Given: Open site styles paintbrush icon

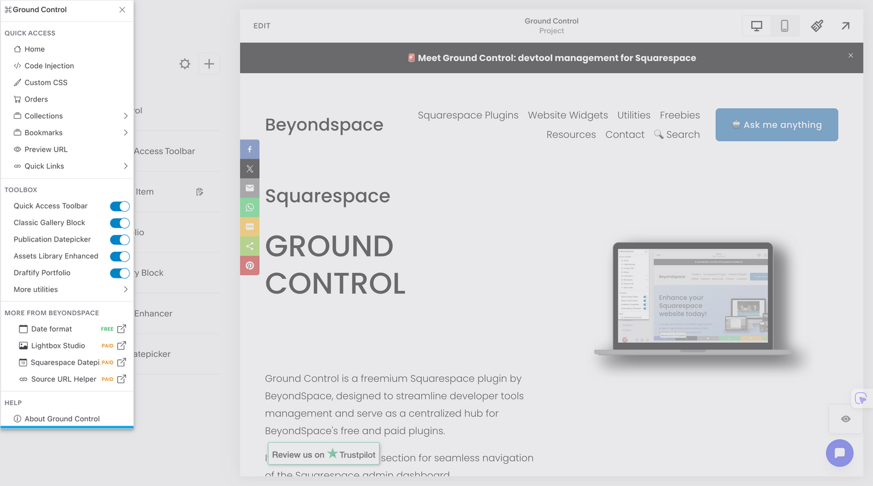Looking at the screenshot, I should (817, 26).
